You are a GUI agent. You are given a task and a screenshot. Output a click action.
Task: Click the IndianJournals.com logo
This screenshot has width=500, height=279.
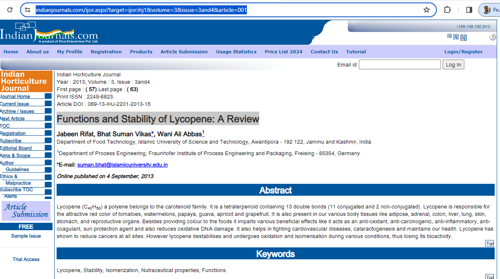(x=49, y=34)
